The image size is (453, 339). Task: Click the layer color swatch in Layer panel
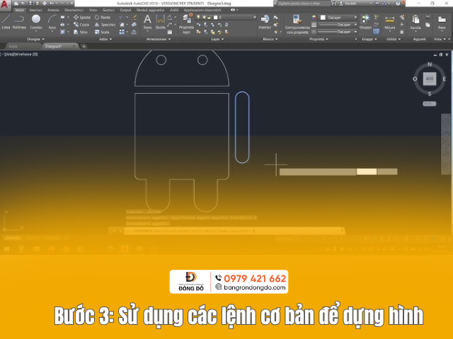[x=215, y=17]
